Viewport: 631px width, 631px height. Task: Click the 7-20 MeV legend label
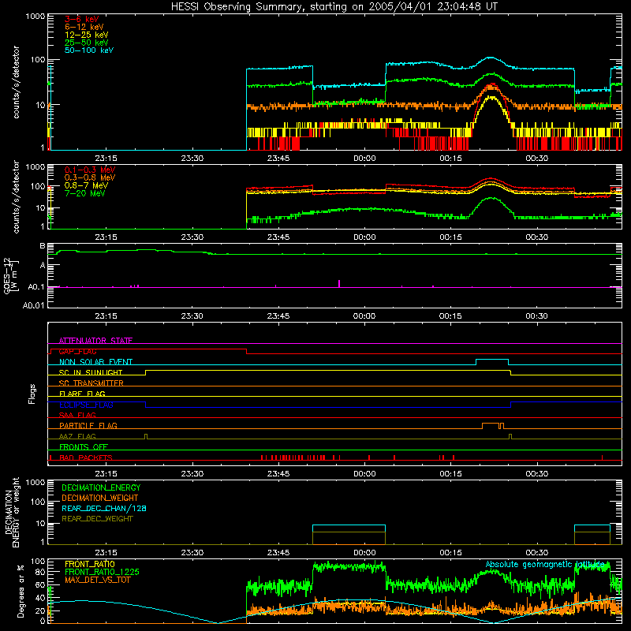click(x=84, y=193)
